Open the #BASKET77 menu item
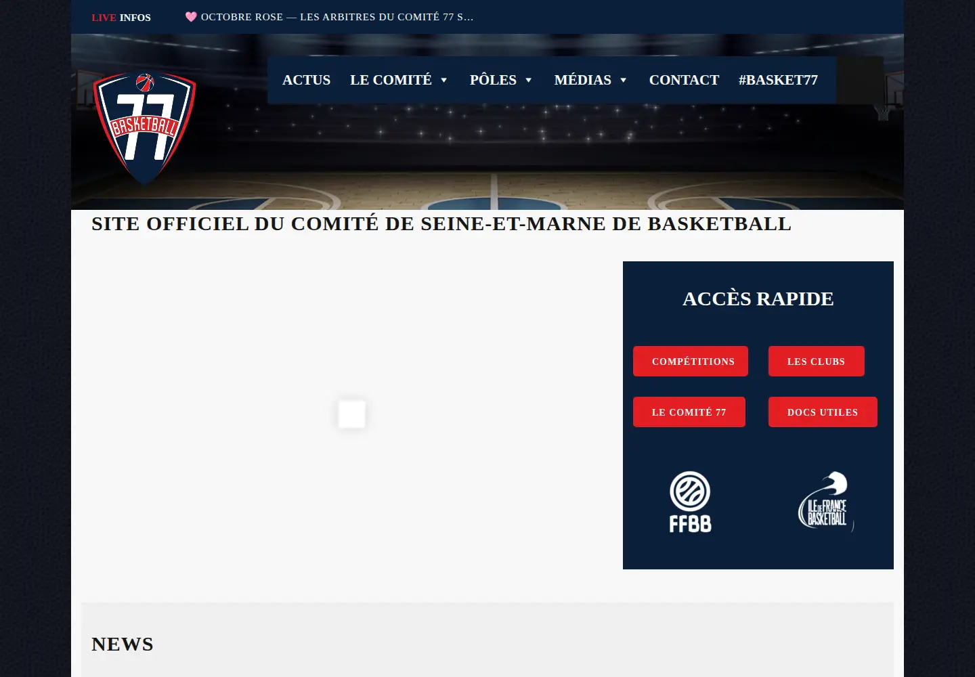The height and width of the screenshot is (677, 975). (x=778, y=80)
